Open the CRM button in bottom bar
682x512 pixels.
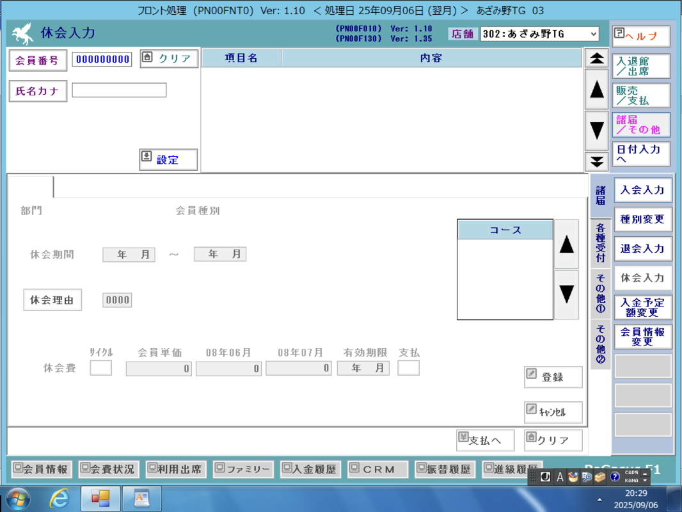(377, 469)
